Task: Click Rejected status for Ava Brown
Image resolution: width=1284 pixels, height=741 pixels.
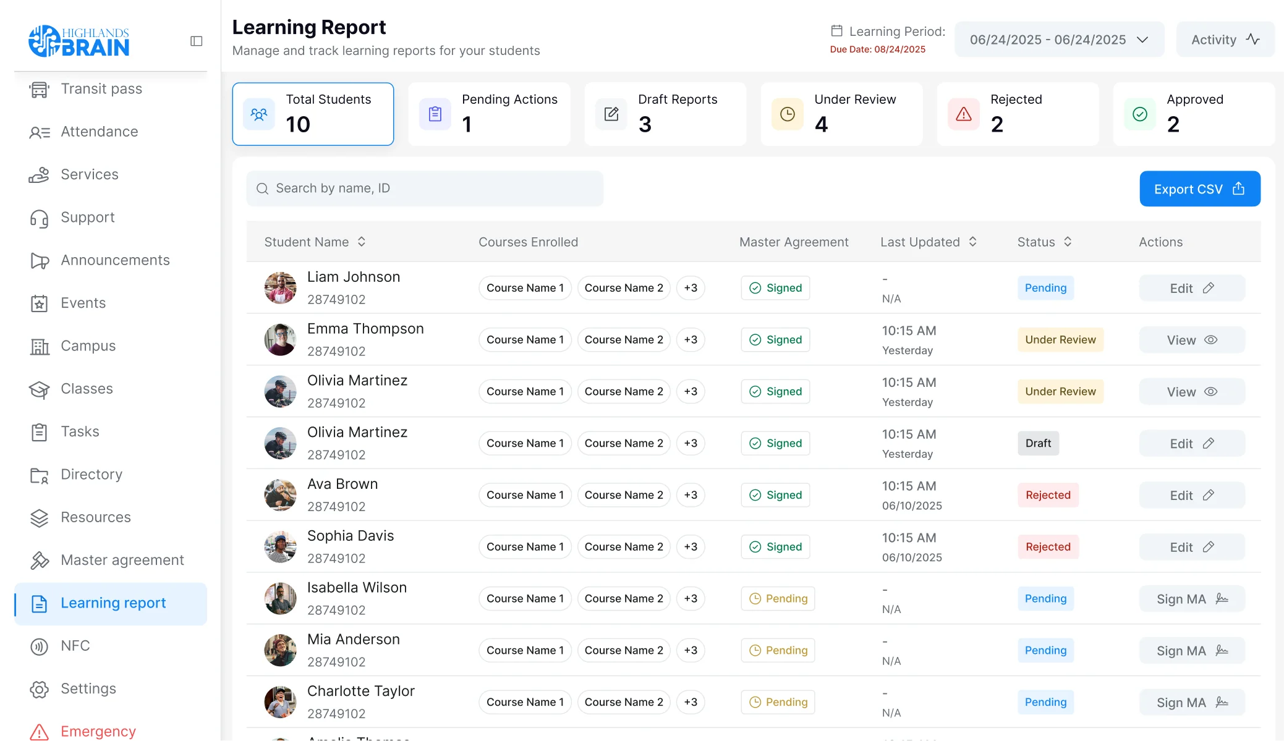Action: (x=1048, y=495)
